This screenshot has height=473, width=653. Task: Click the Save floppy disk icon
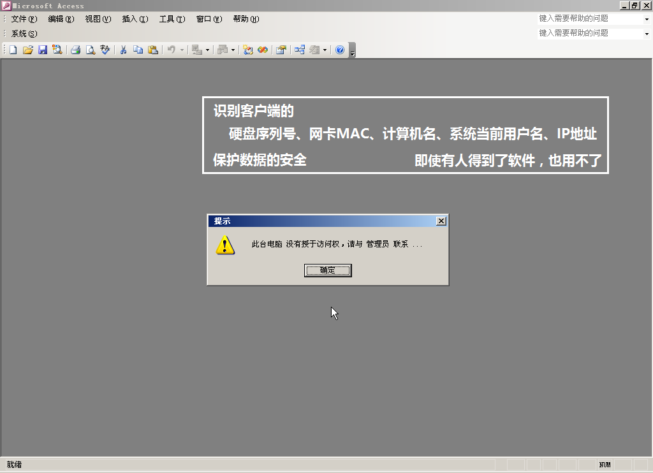(x=43, y=50)
